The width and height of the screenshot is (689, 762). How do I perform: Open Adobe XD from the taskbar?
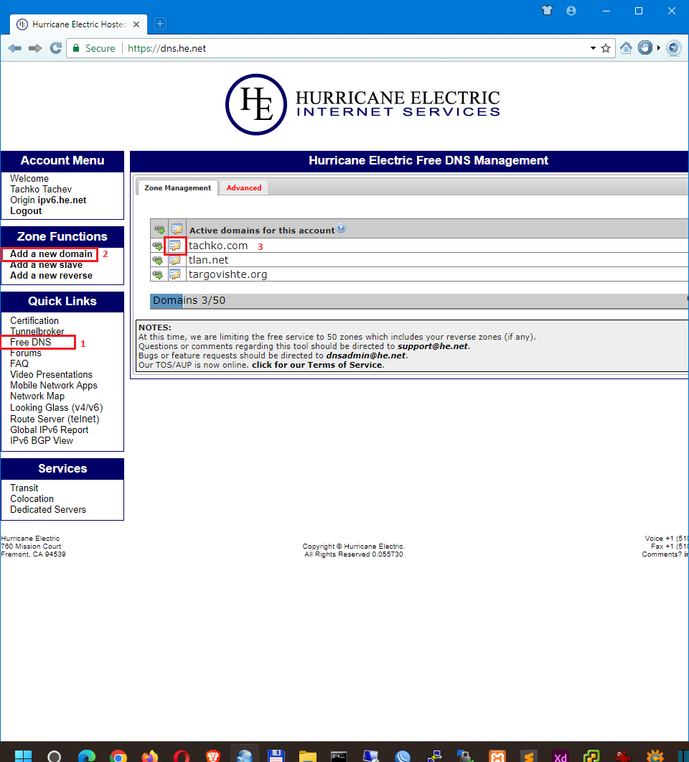coord(560,757)
